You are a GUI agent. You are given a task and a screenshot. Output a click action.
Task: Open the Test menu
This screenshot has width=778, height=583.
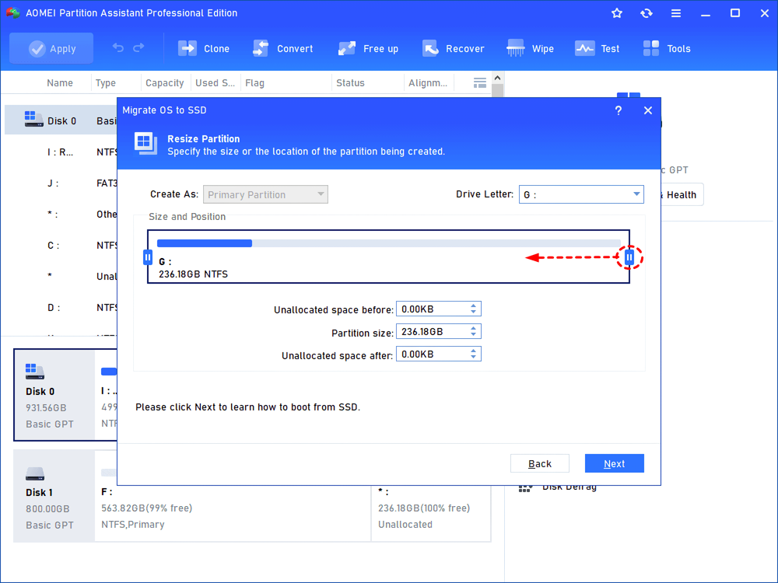[597, 48]
